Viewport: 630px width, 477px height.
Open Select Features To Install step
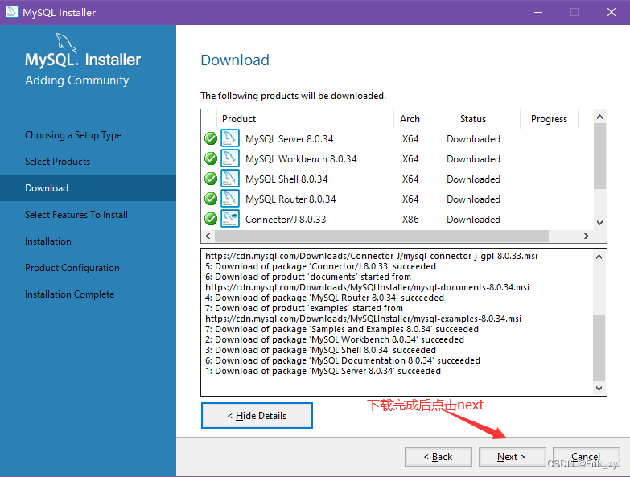pos(76,215)
